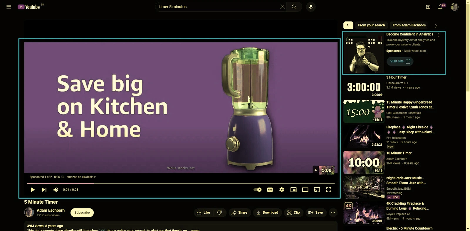Open ad info icon beside 0:06

(63, 177)
